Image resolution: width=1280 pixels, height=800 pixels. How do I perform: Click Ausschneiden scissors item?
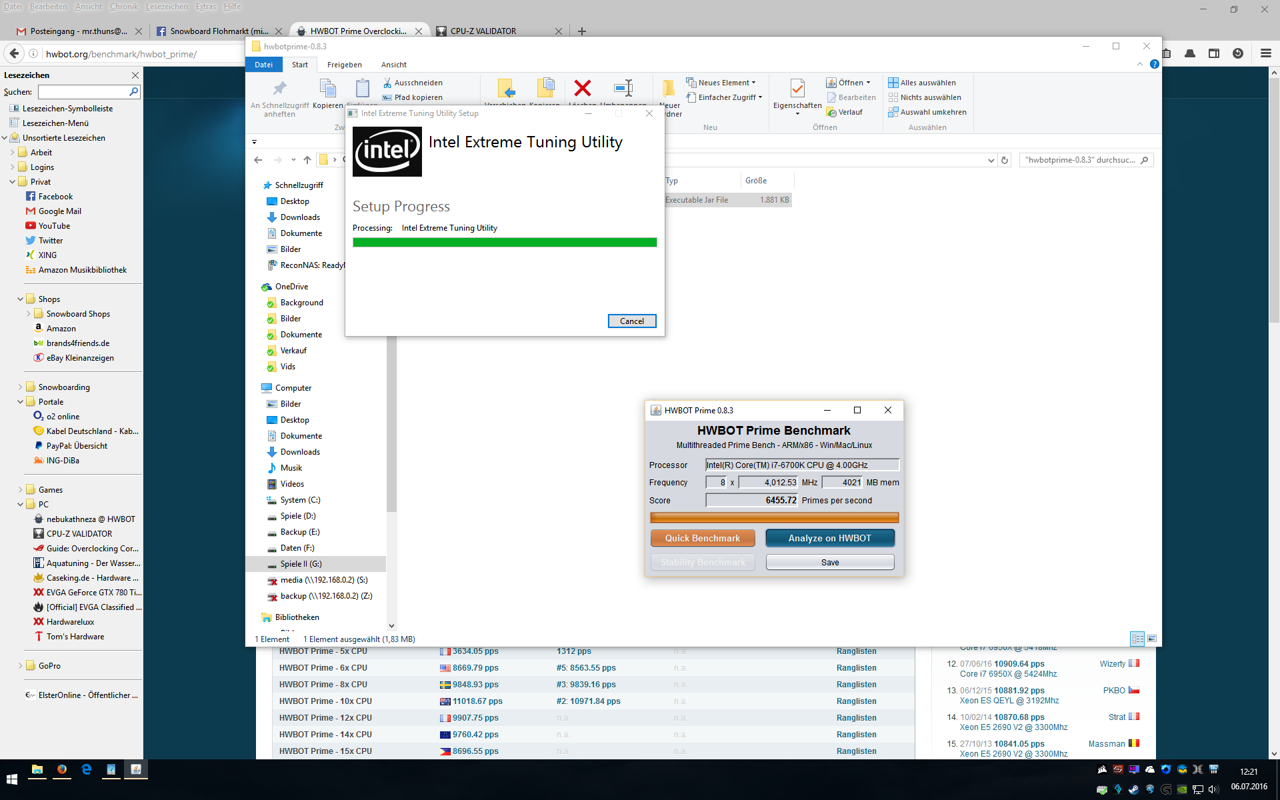[413, 83]
